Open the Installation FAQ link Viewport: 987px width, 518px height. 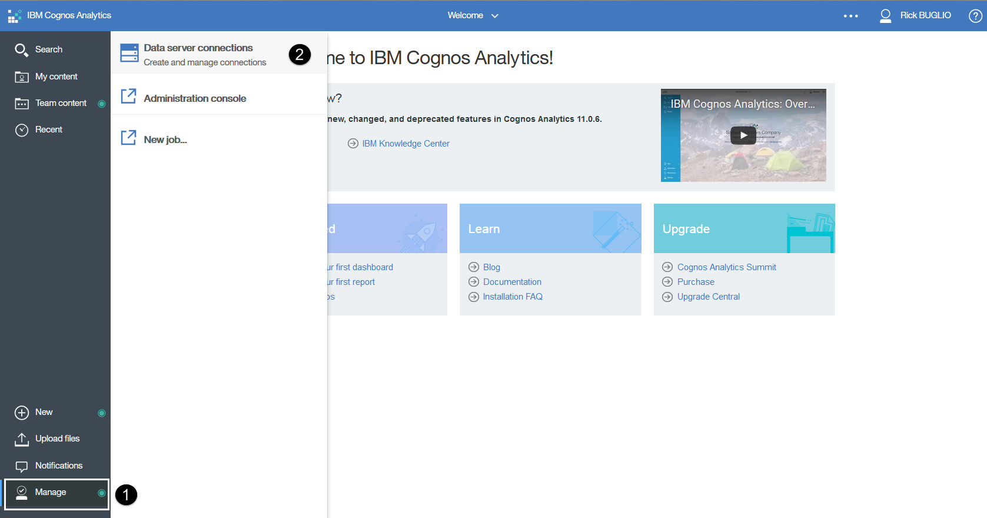(513, 297)
